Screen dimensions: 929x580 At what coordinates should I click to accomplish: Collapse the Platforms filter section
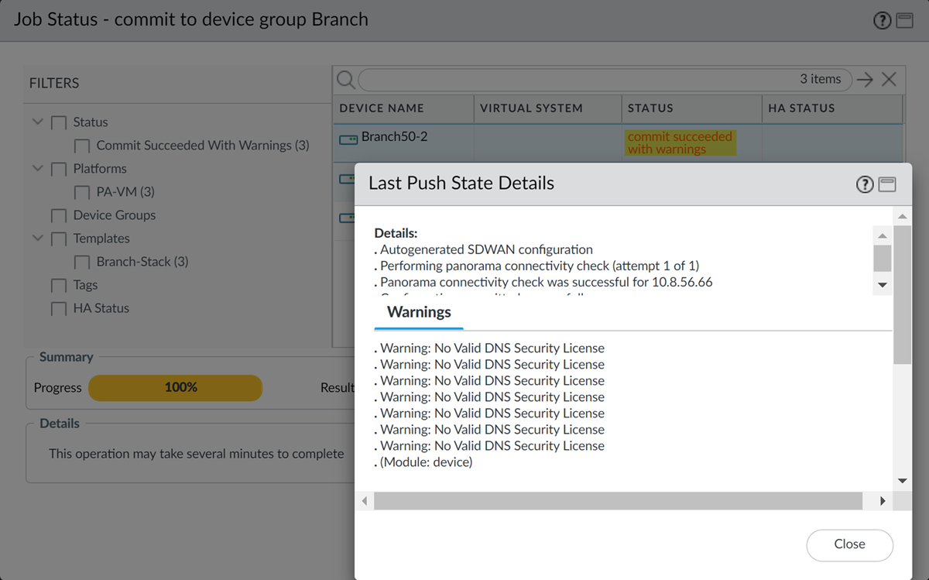[38, 168]
